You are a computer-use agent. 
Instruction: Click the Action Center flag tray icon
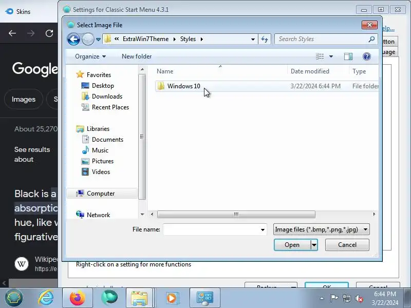tap(333, 298)
